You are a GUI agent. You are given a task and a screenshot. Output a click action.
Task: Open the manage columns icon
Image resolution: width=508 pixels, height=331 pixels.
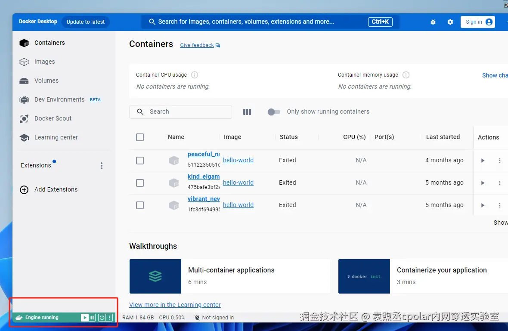click(x=247, y=112)
